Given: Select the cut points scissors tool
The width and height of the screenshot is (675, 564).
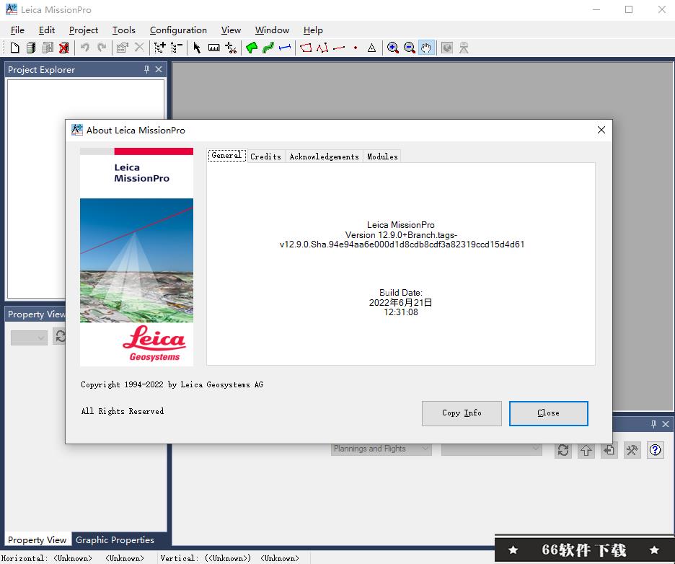Looking at the screenshot, I should coord(231,48).
